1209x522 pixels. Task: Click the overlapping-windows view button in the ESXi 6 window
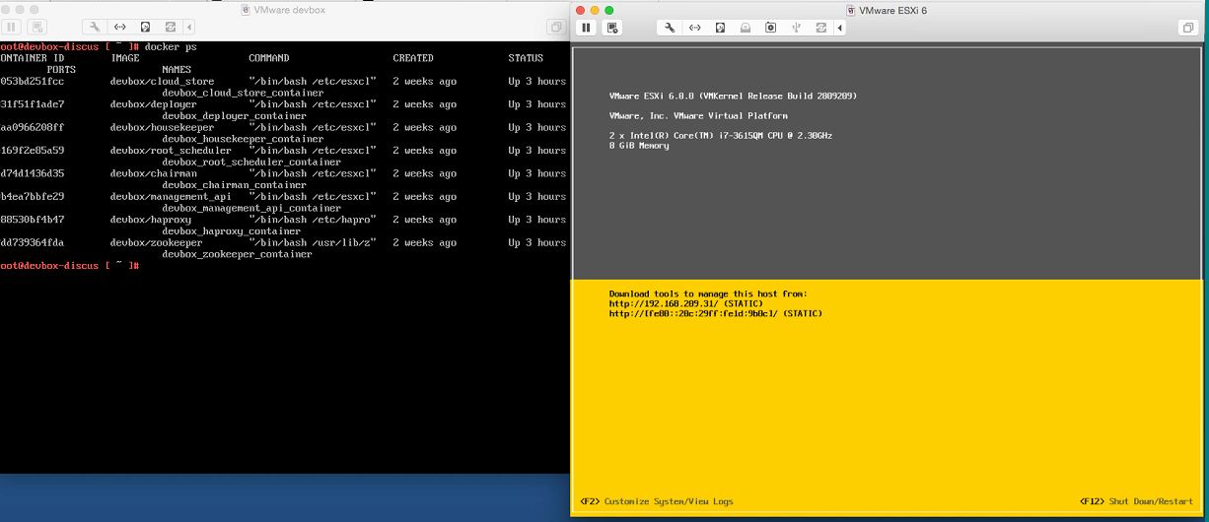(x=1187, y=28)
